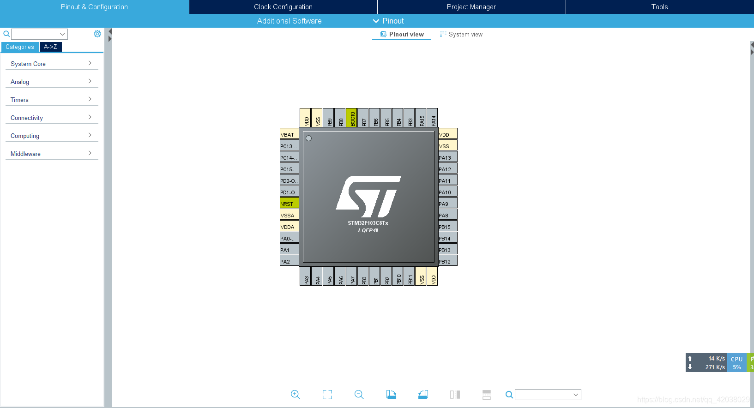
Task: Expand the Analog category
Action: coord(52,82)
